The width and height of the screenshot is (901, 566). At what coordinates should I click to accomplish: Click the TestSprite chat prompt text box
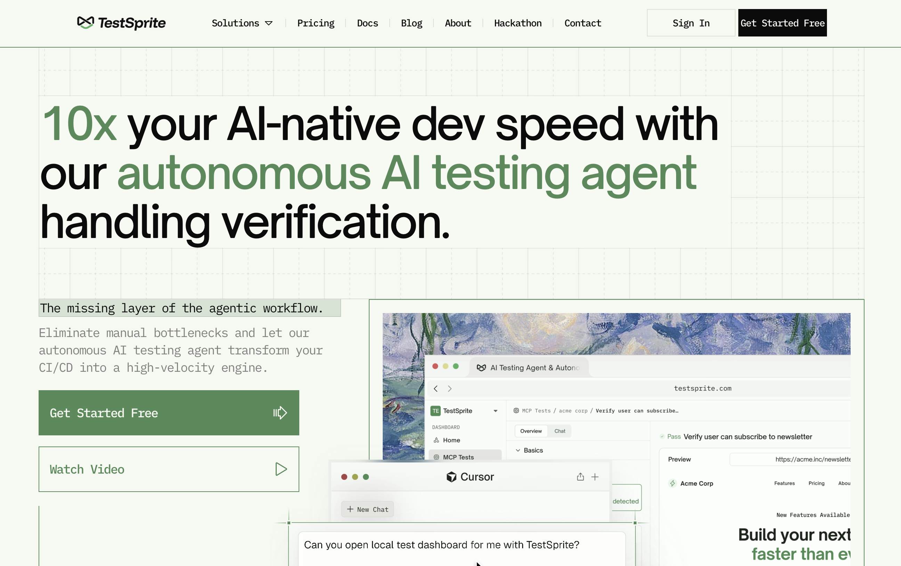coord(462,548)
